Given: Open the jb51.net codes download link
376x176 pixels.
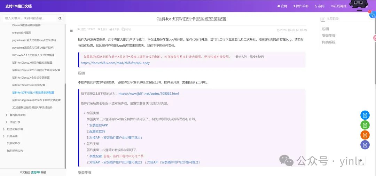Looking at the screenshot, I should click(x=149, y=94).
